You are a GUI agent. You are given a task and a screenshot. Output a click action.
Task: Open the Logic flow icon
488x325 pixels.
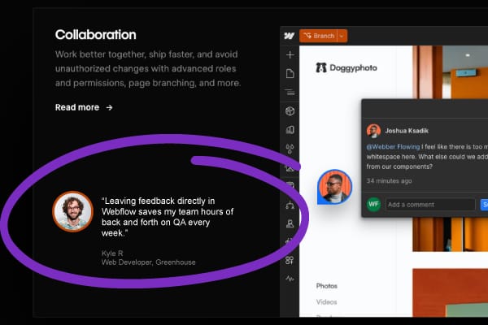coord(290,206)
